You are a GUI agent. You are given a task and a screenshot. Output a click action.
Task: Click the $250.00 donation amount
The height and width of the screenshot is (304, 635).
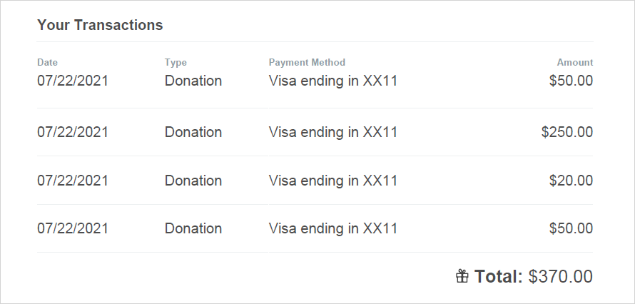coord(567,132)
